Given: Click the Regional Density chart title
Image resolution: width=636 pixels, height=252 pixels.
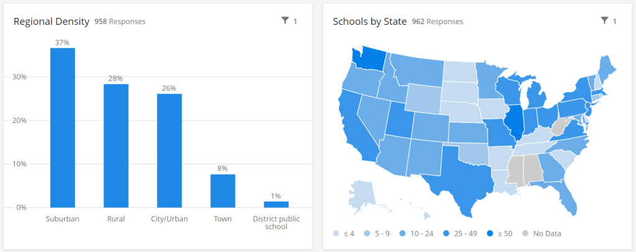Looking at the screenshot, I should (x=52, y=22).
